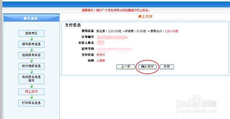The image size is (230, 119).
Task: Click the 报名费 120.00元 value
Action: point(115,31)
